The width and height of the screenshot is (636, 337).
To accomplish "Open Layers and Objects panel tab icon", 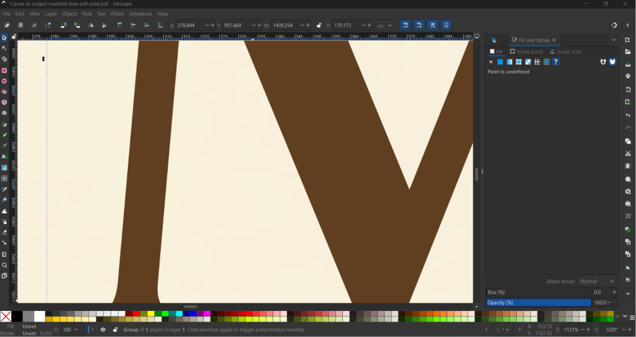I will (494, 40).
